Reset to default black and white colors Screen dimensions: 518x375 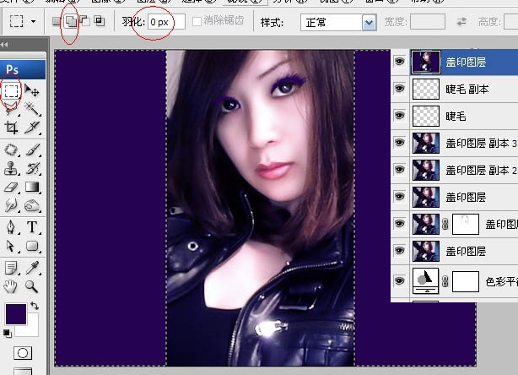8,334
